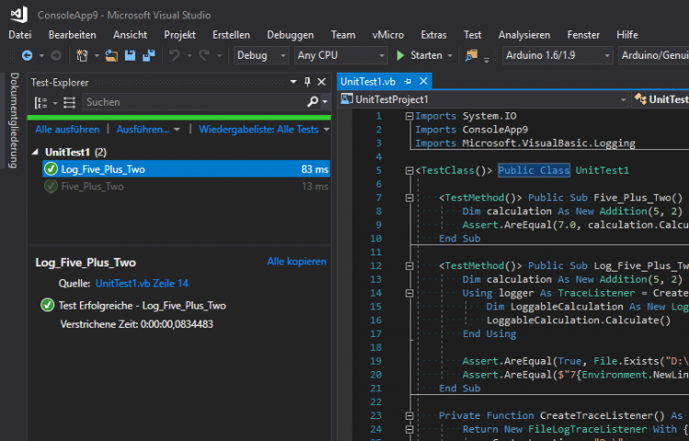689x441 pixels.
Task: Click the Alle kopieren link
Action: tap(297, 261)
